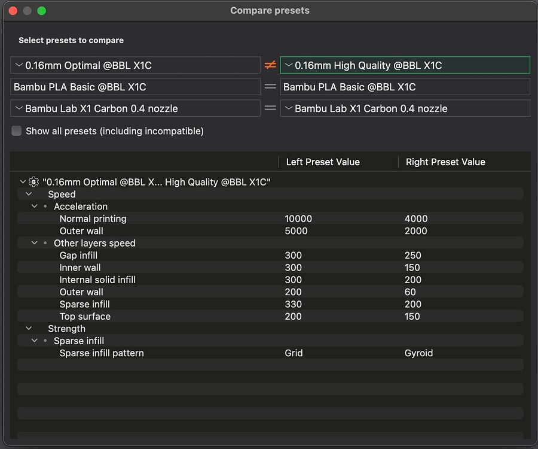538x449 pixels.
Task: Select the Sparse infill pattern row
Action: [270, 353]
